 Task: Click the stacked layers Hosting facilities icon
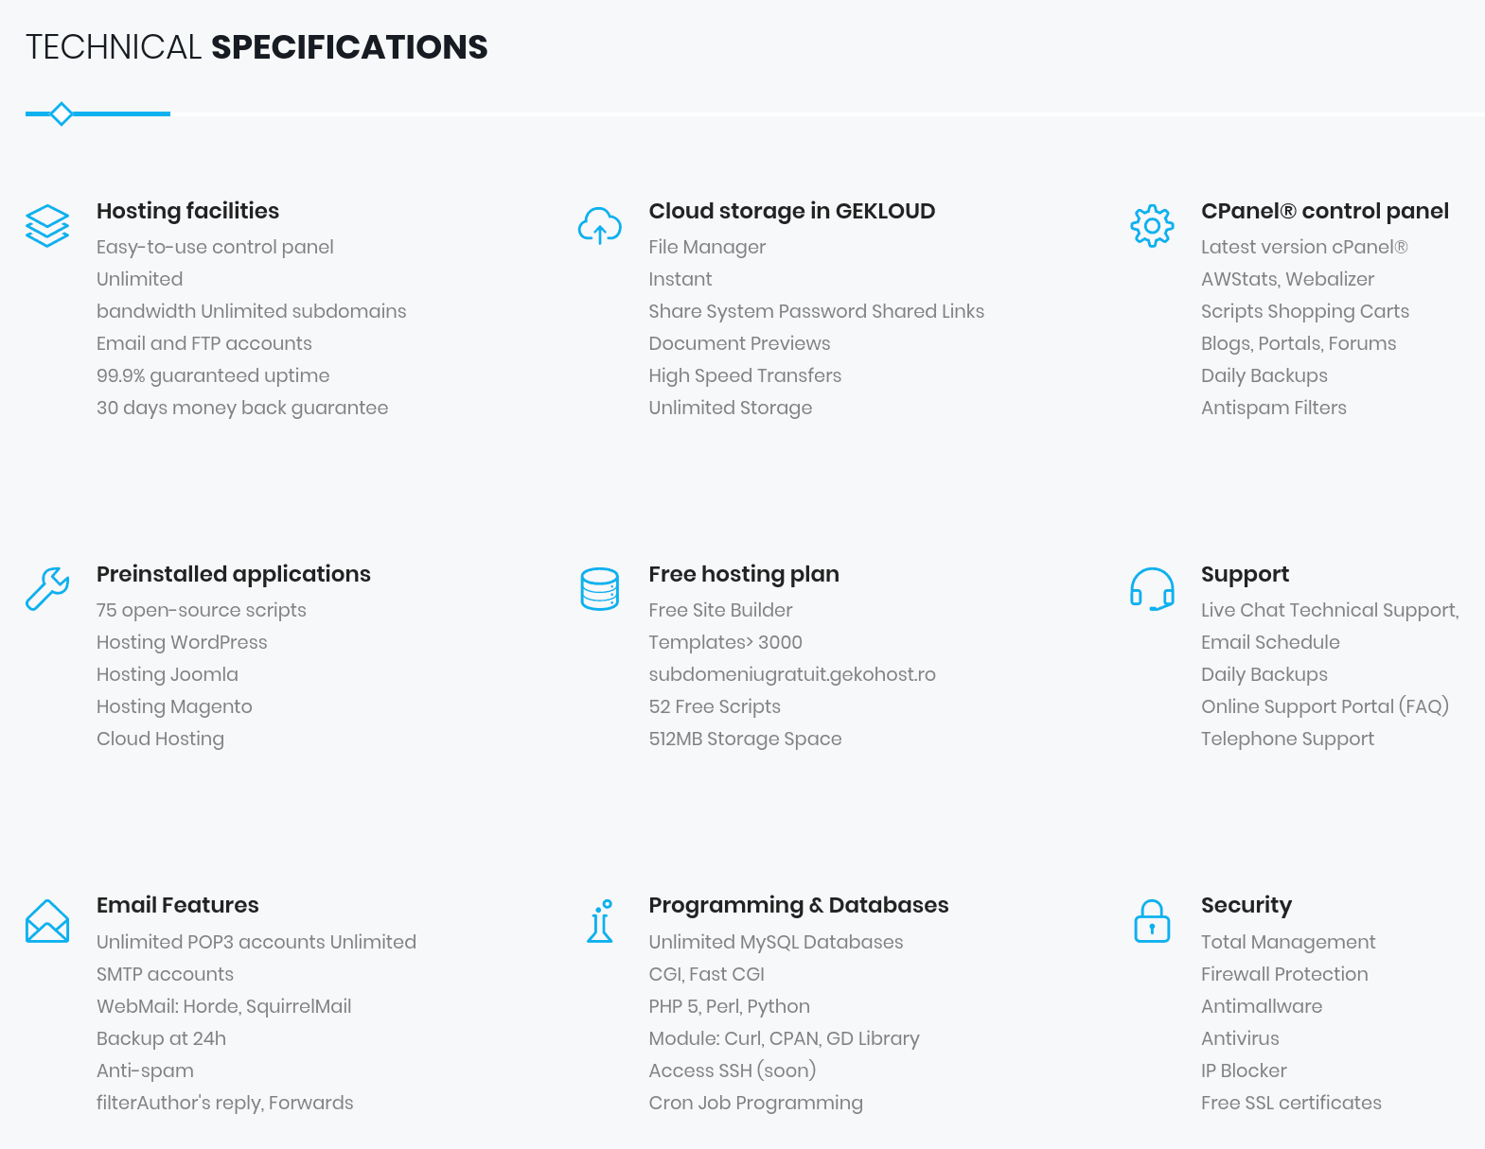click(47, 226)
